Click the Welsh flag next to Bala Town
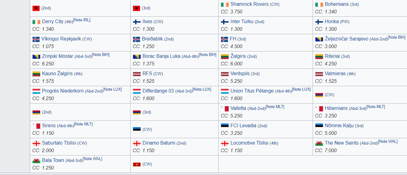 coord(36,161)
